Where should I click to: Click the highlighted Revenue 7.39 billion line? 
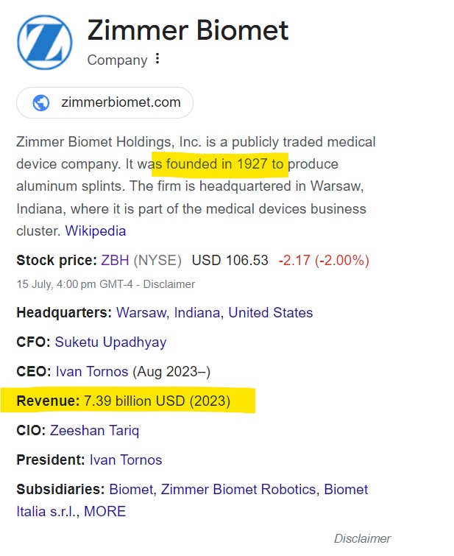pos(127,401)
